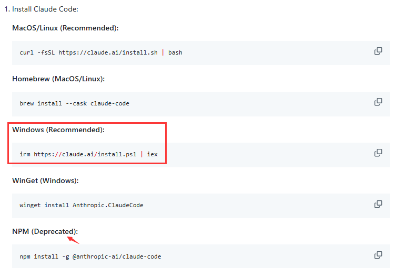Screen dimensions: 395x268
Task: Copy the winget install Anthropic.ClaudeCode command
Action: click(378, 204)
